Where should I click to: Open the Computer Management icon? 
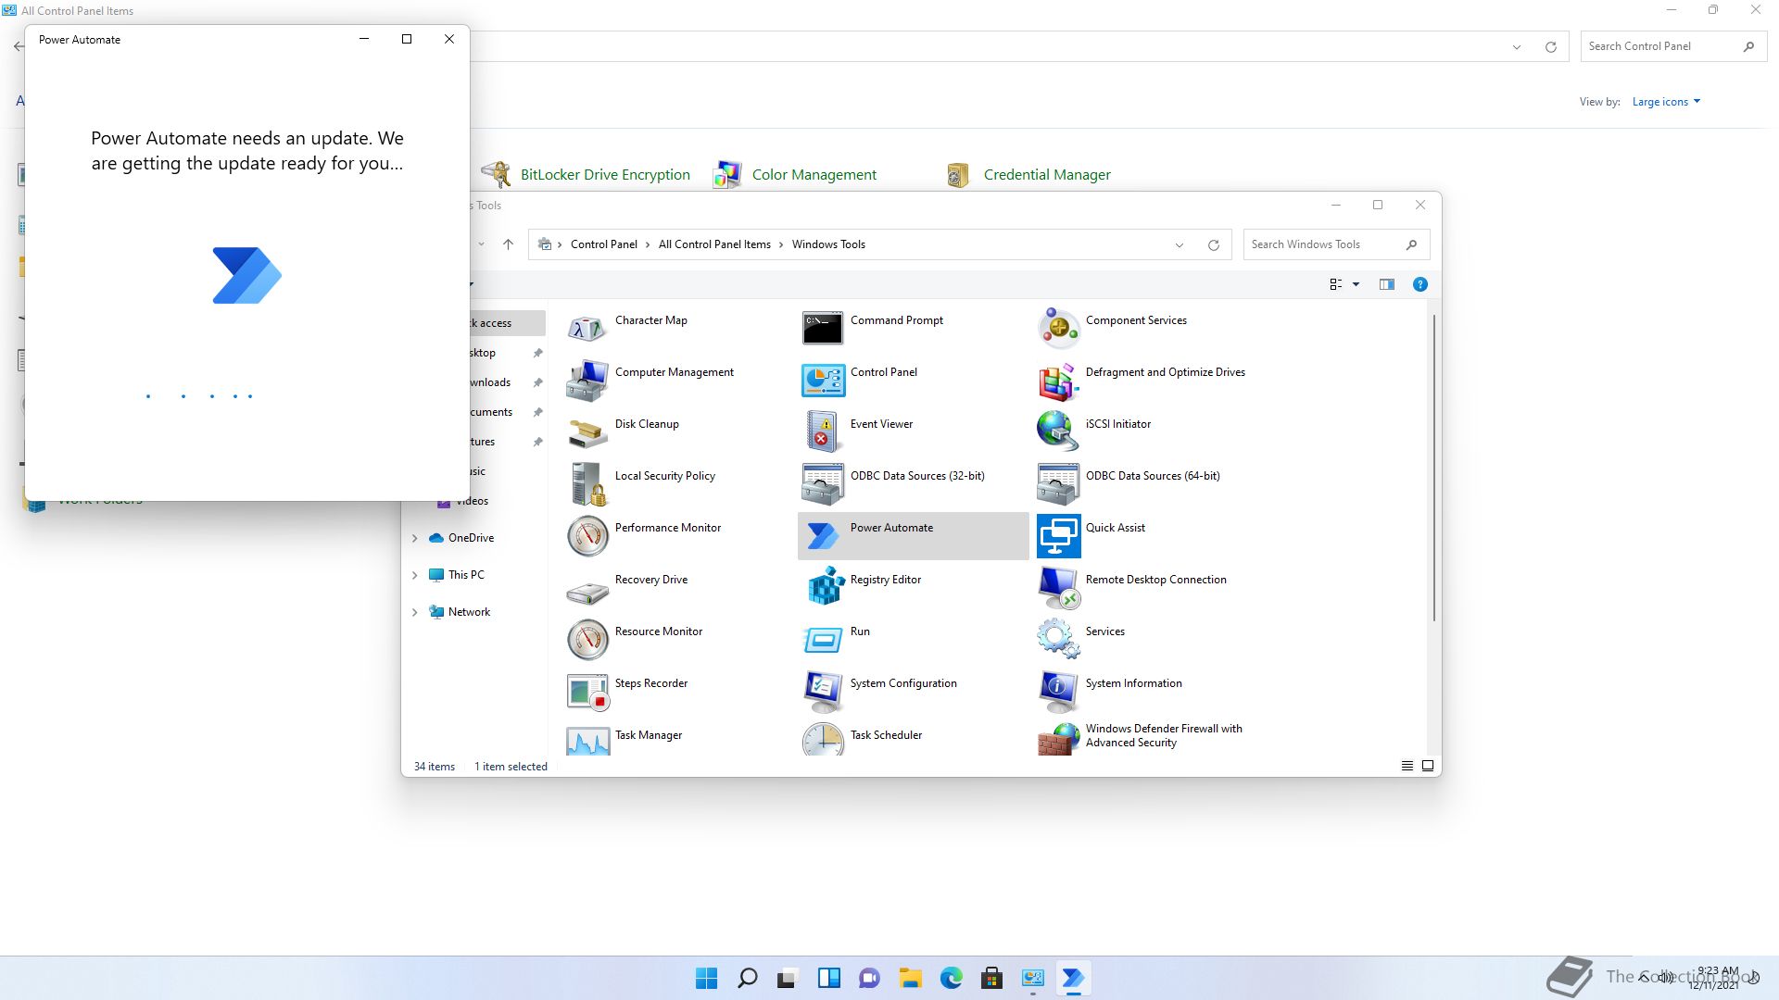point(587,380)
